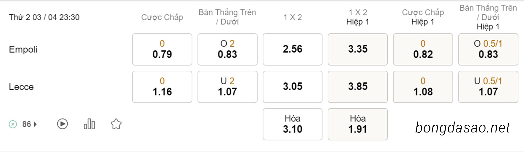Image resolution: width=524 pixels, height=152 pixels.
Task: Click the Empoli team name
Action: 23,49
